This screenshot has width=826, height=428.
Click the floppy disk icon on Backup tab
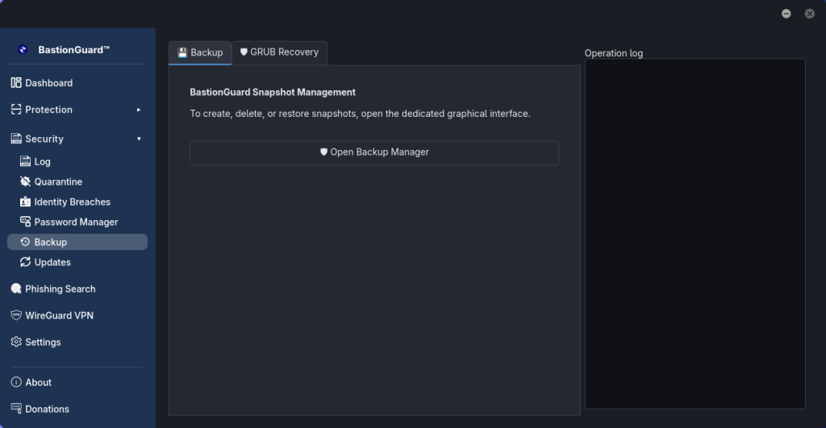(182, 52)
